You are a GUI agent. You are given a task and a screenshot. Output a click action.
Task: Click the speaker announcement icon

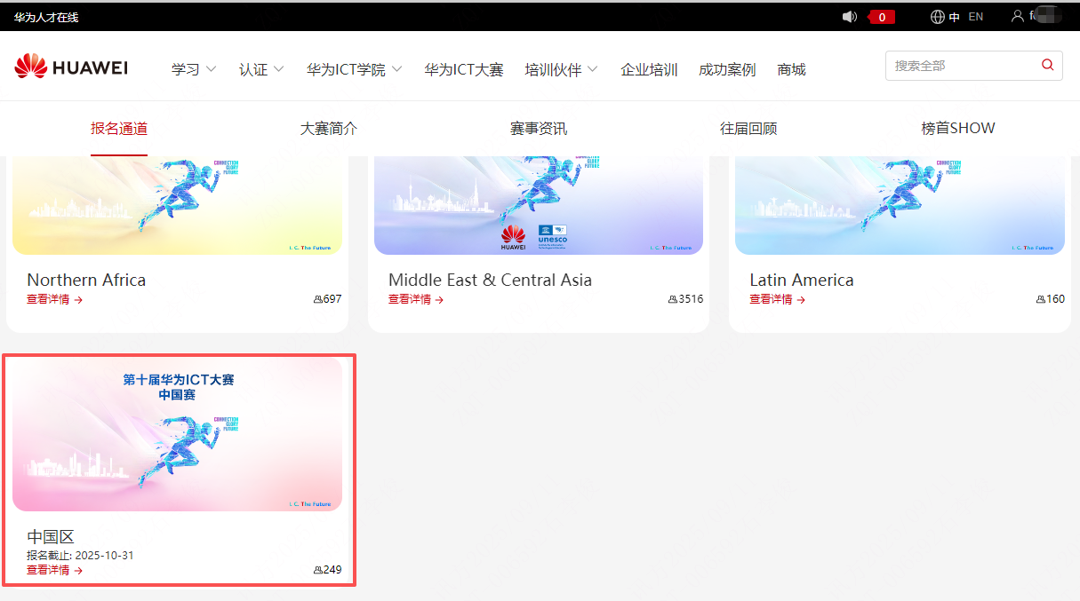pyautogui.click(x=850, y=15)
